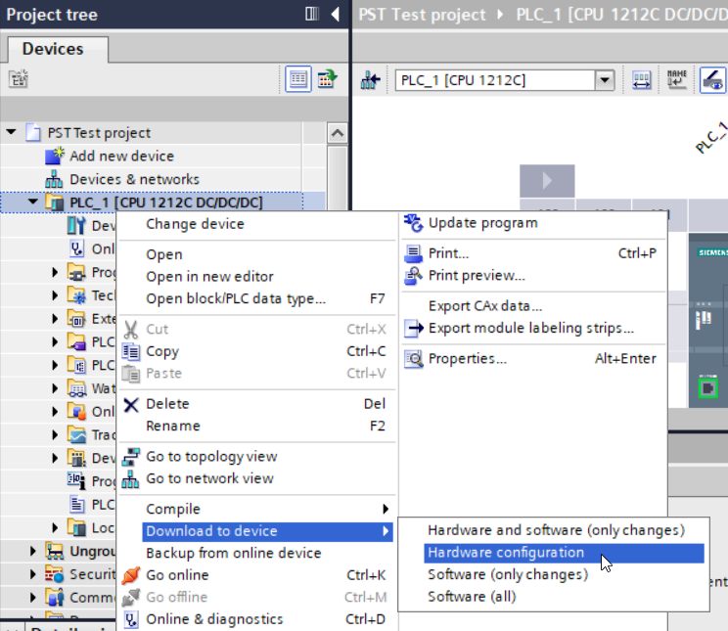Expand the Local modules folder arrow
The height and width of the screenshot is (631, 728).
(55, 528)
